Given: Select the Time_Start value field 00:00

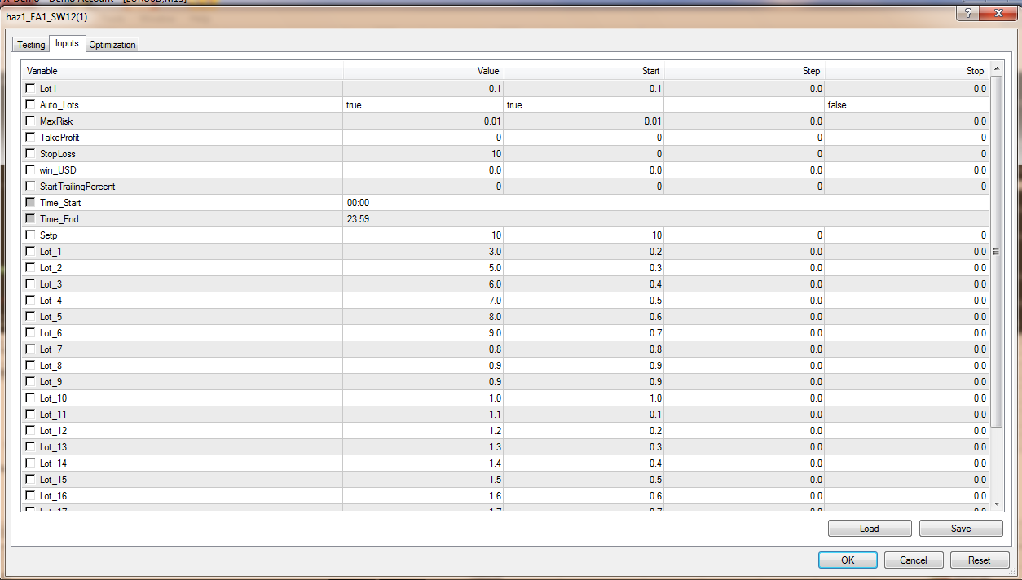Looking at the screenshot, I should click(422, 203).
